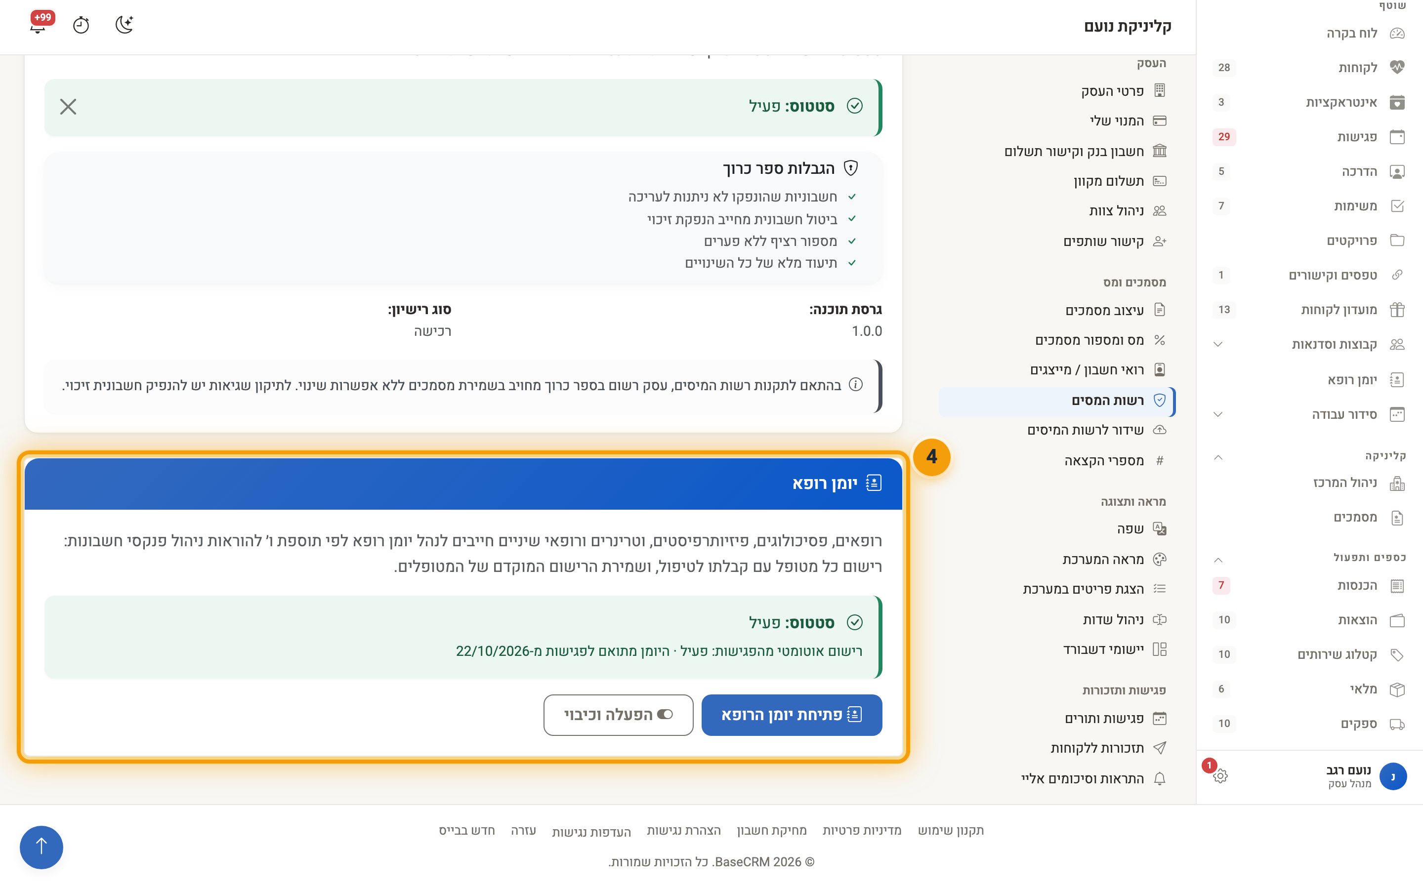This screenshot has height=889, width=1423.
Task: Open the timer clock icon
Action: pos(81,25)
